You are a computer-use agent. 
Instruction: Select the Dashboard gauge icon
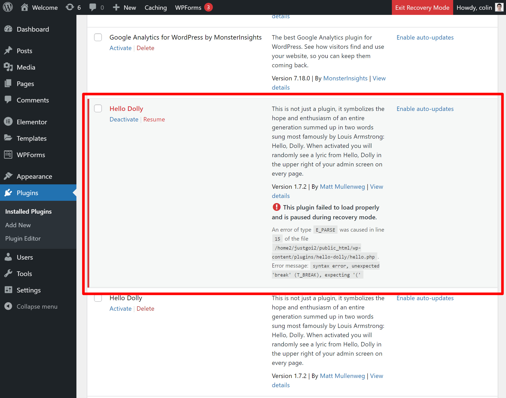[x=8, y=29]
